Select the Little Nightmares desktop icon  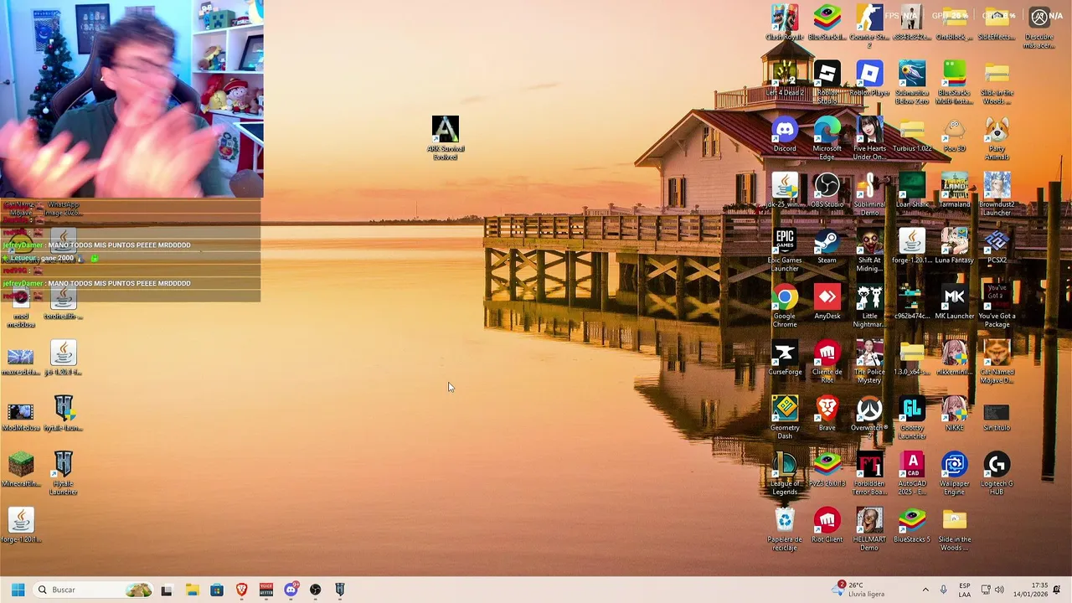pyautogui.click(x=869, y=307)
